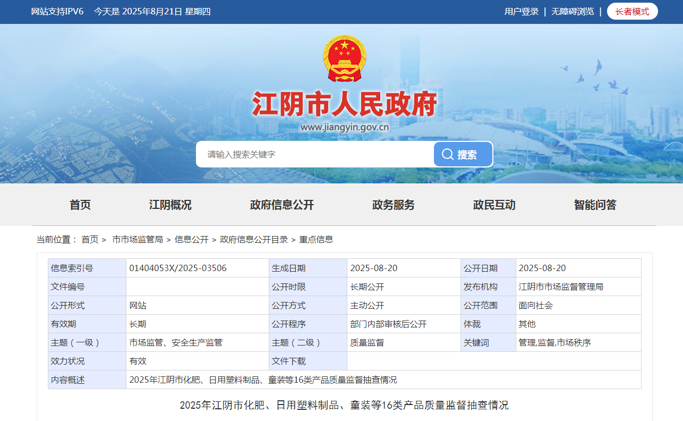683x421 pixels.
Task: Click 江阴市市场监督管理局 publisher cell
Action: click(x=578, y=287)
